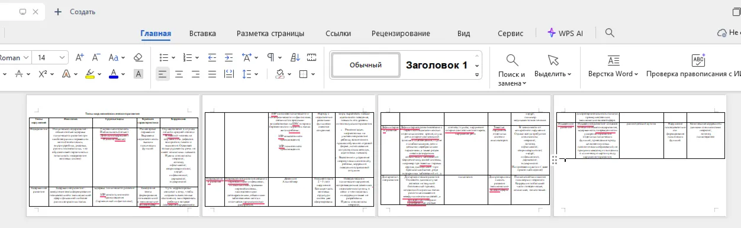The height and width of the screenshot is (228, 741).
Task: Apply the blue font color
Action: point(114,74)
